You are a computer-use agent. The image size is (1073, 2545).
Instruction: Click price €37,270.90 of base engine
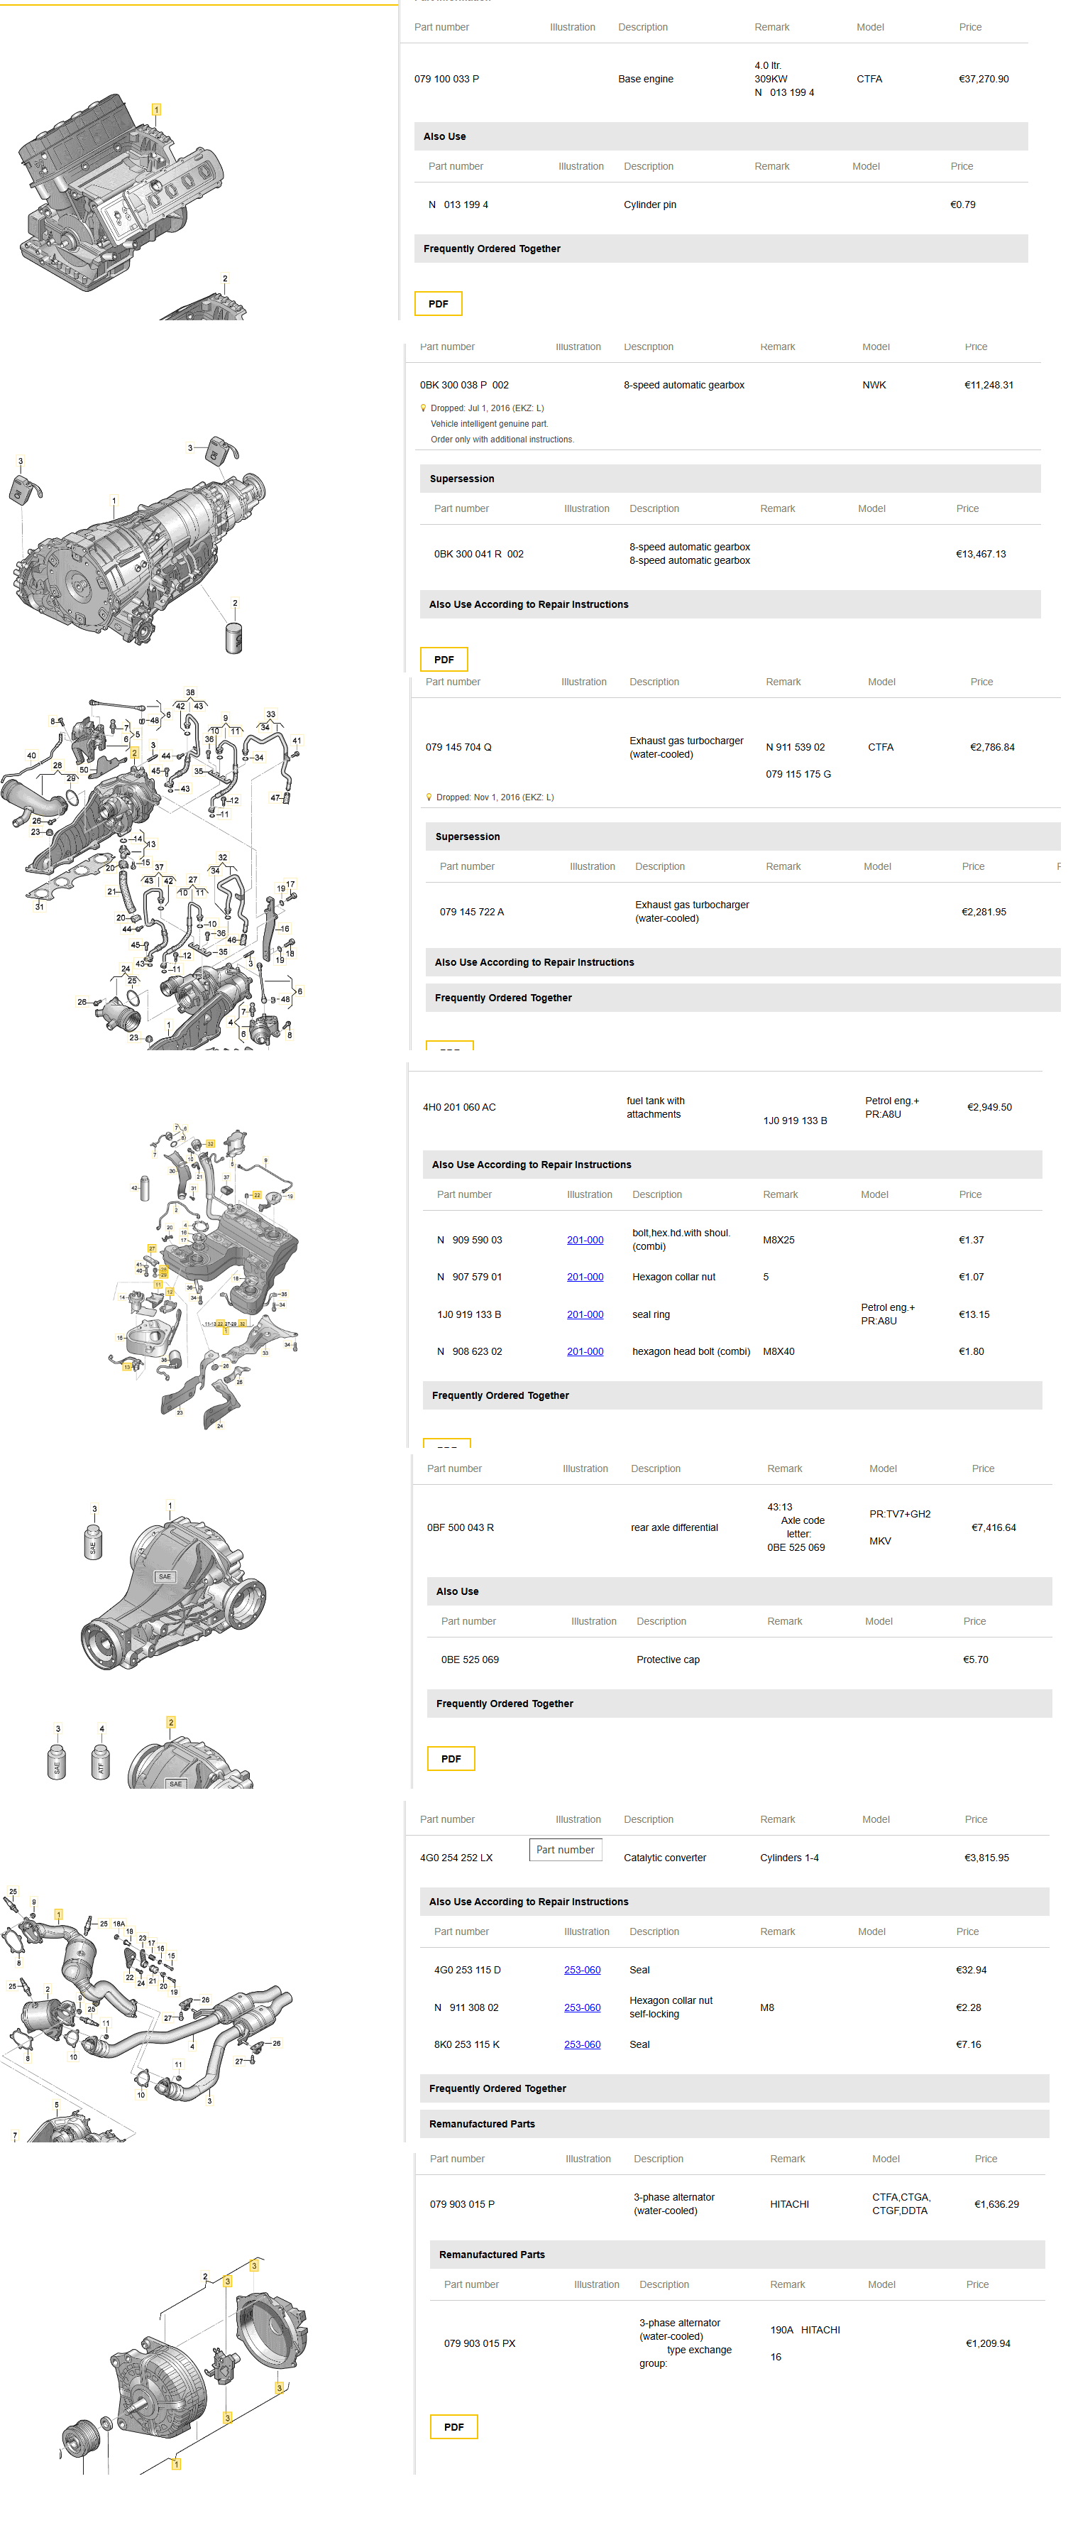tap(984, 79)
